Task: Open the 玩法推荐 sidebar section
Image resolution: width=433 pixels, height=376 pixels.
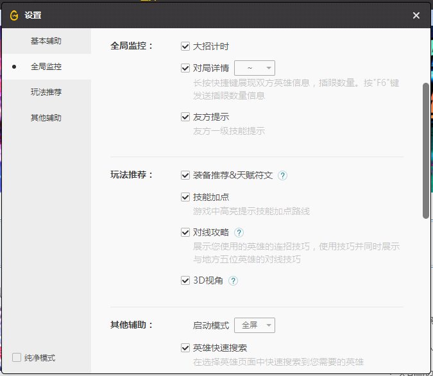Action: [x=46, y=92]
